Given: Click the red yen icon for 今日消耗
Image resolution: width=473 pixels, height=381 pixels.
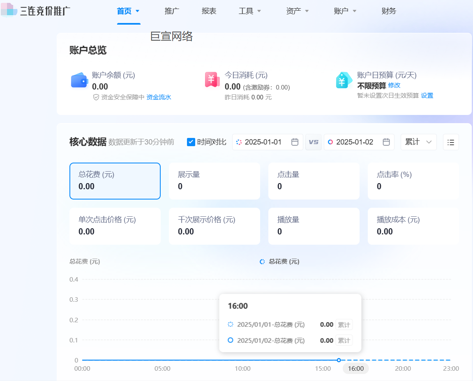Looking at the screenshot, I should click(212, 80).
